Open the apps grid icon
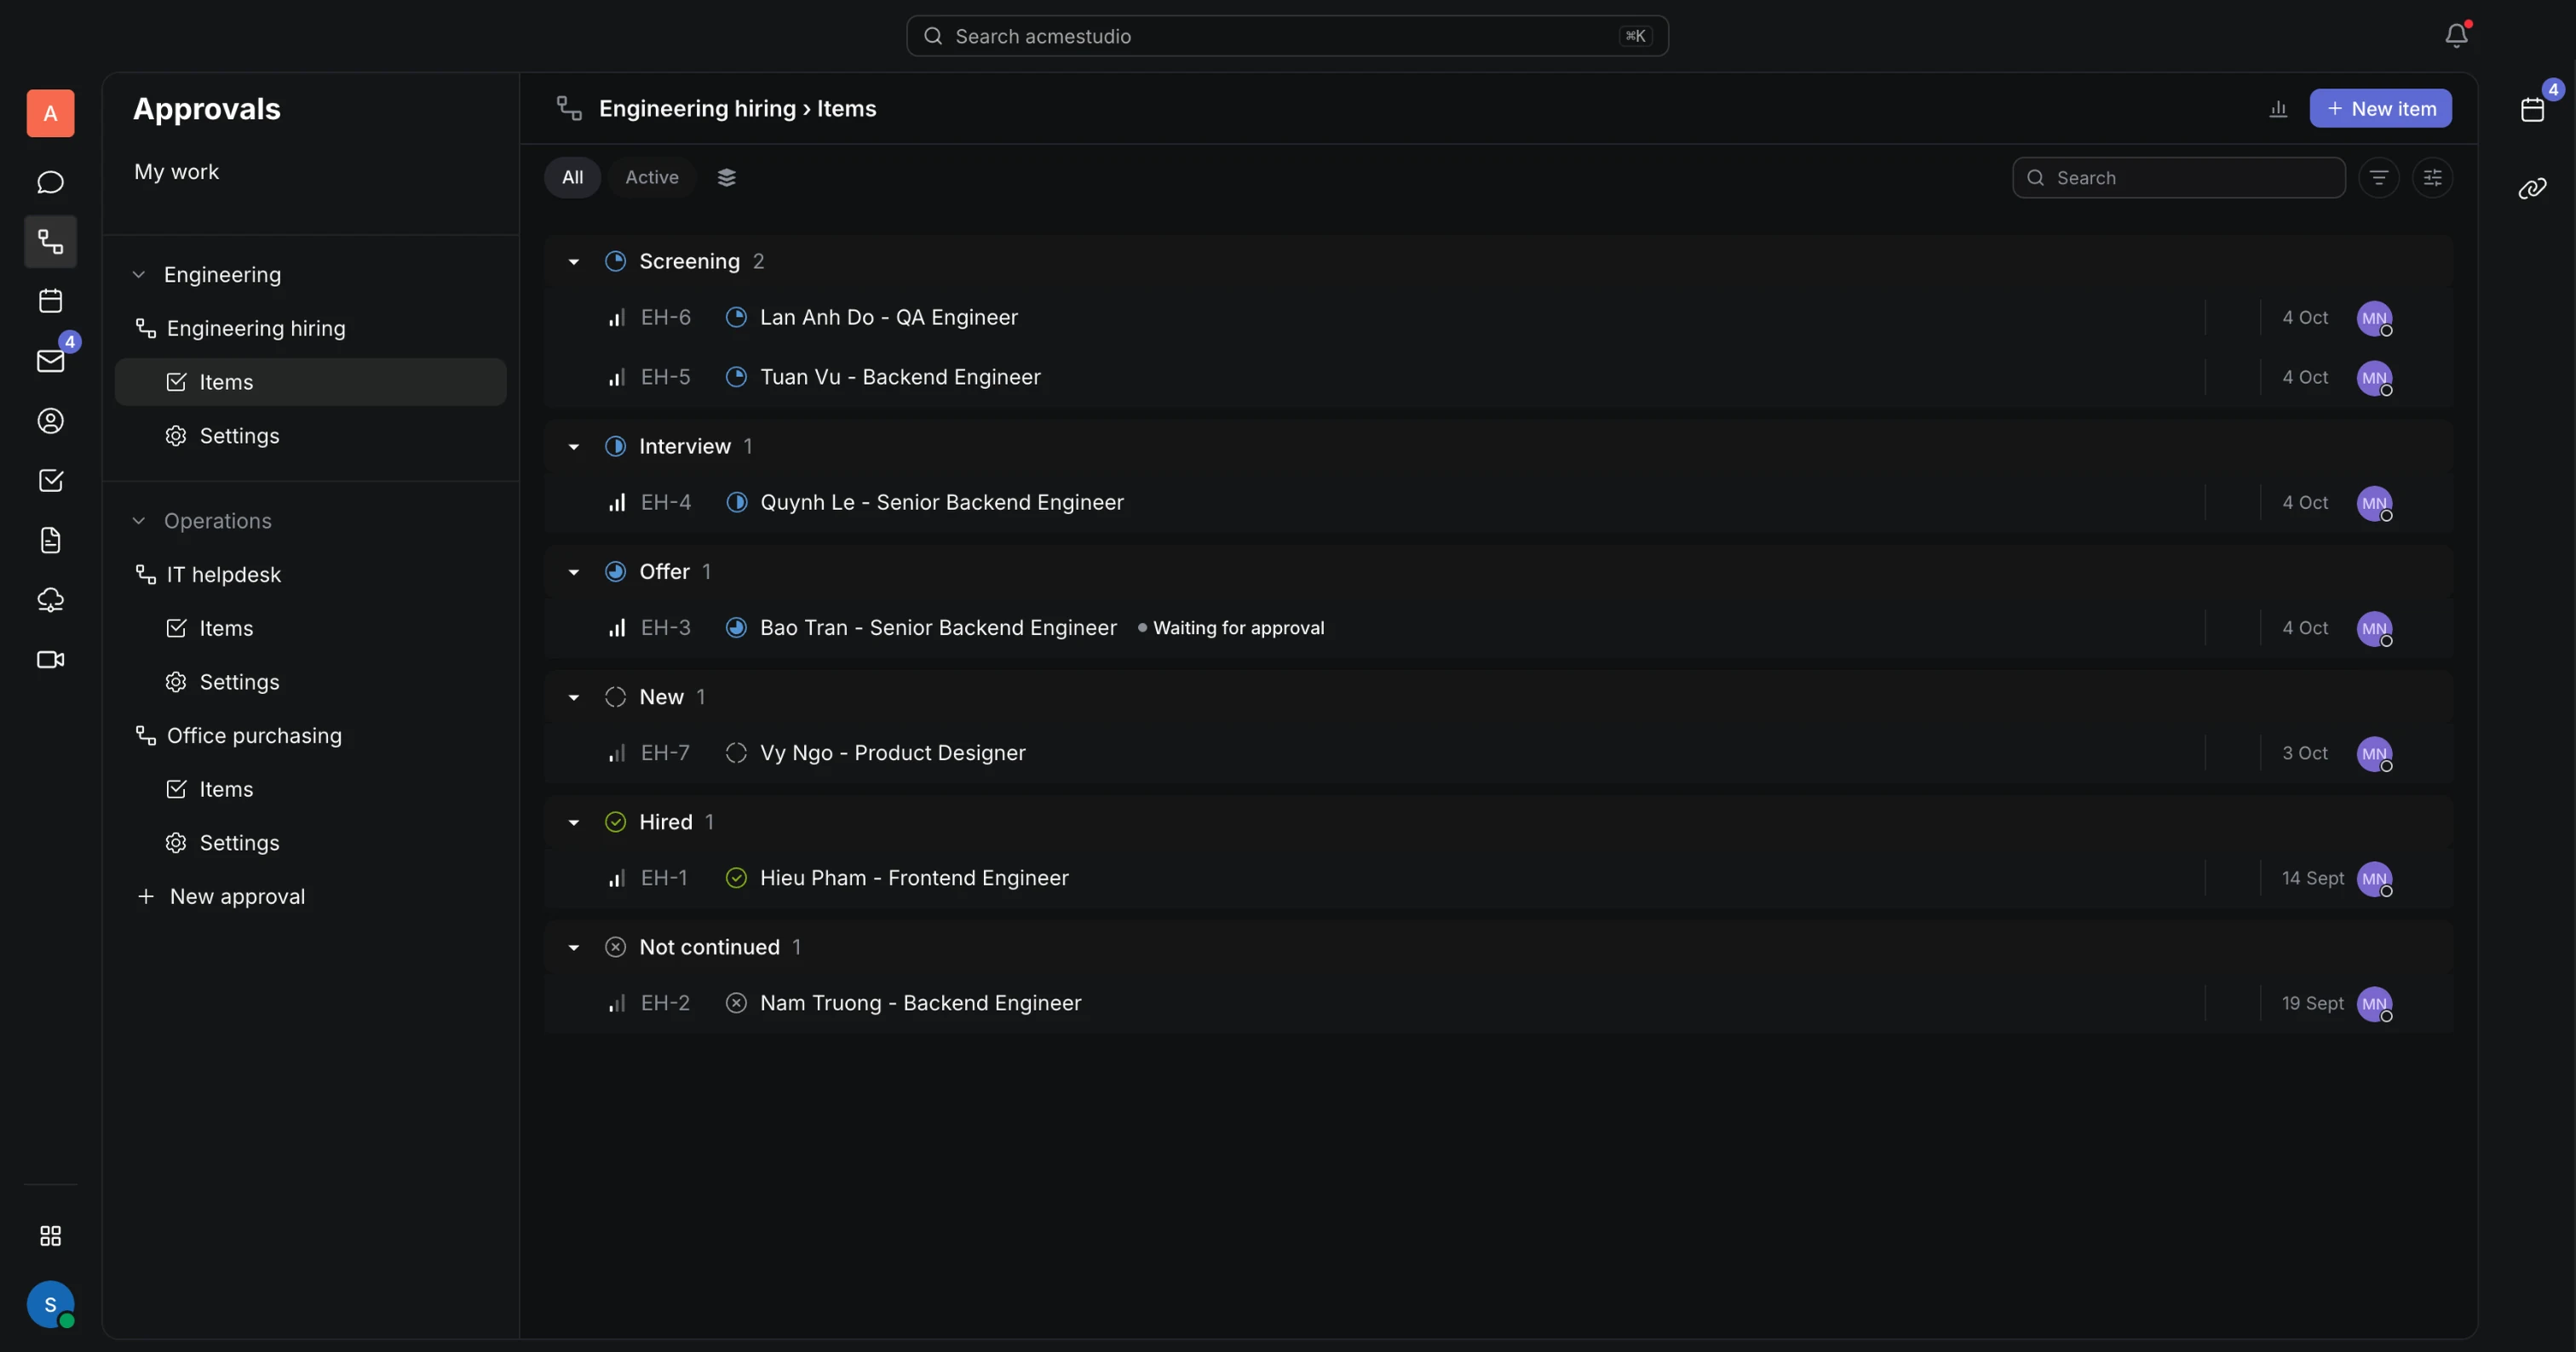The image size is (2576, 1352). pos(50,1236)
